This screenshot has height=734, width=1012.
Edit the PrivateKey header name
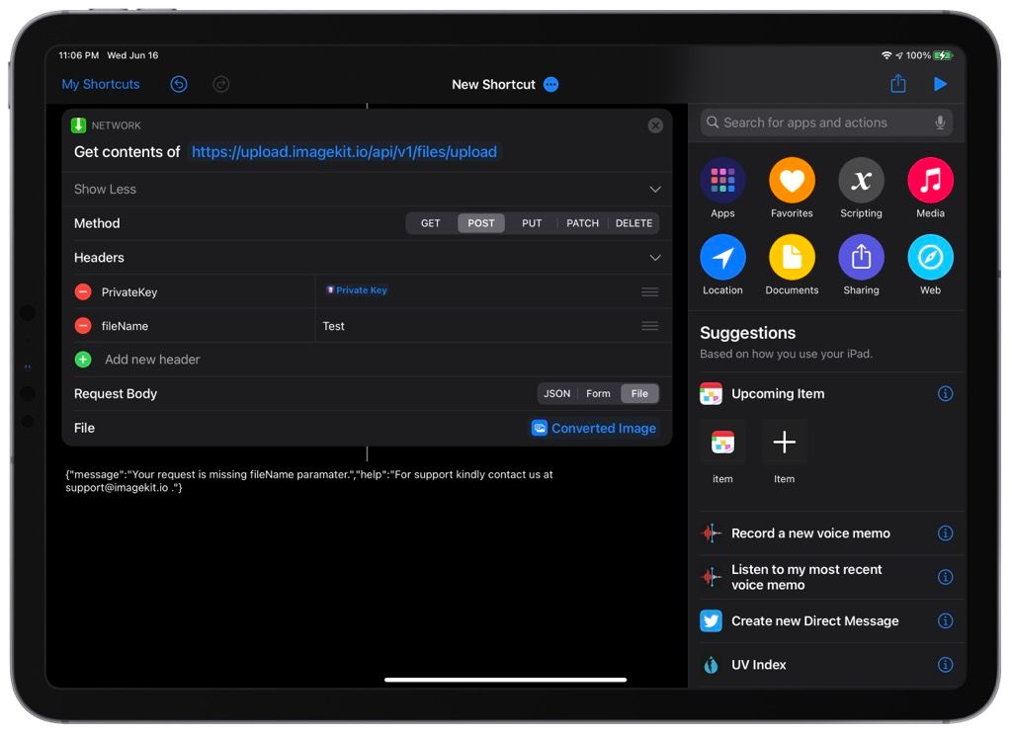tap(129, 292)
